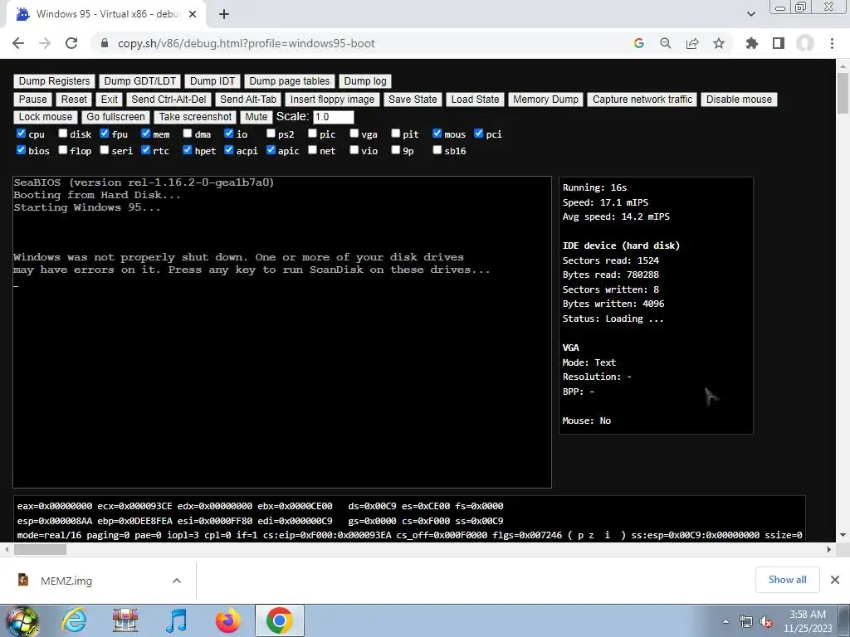Image resolution: width=850 pixels, height=637 pixels.
Task: Open WinRAR icon on taskbar
Action: click(x=125, y=620)
